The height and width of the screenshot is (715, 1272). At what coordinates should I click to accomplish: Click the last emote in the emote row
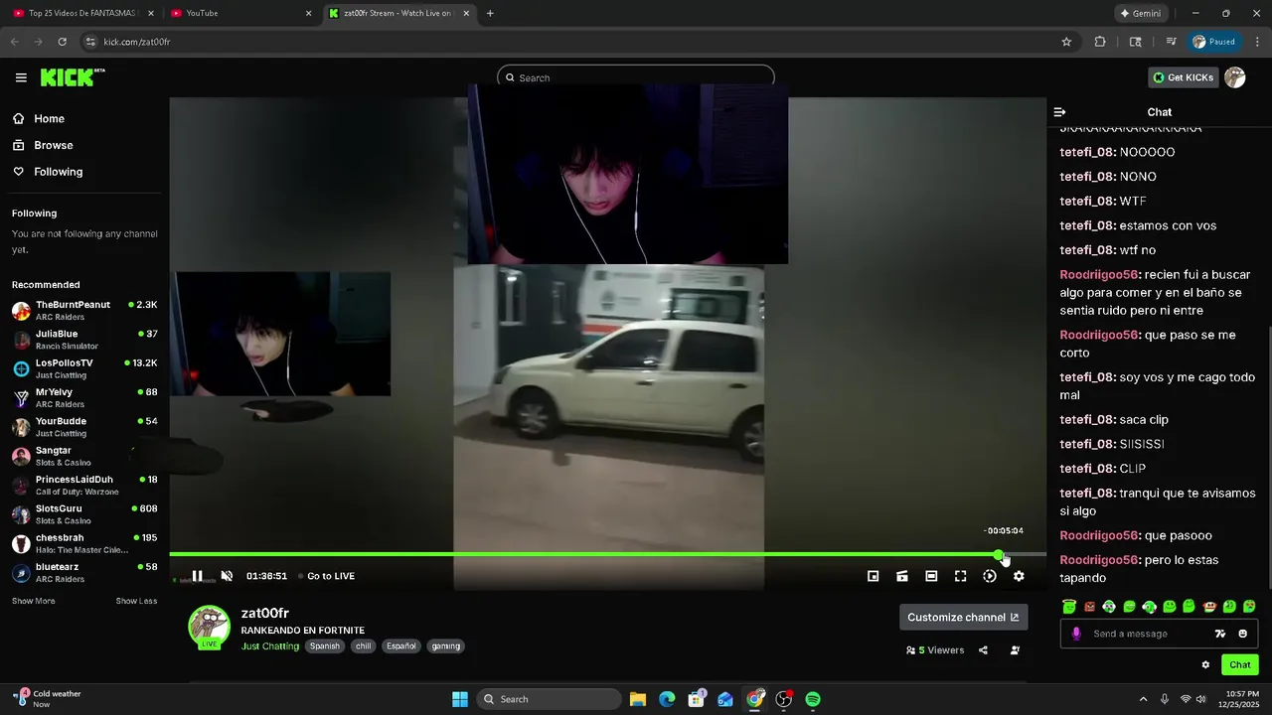pyautogui.click(x=1249, y=607)
